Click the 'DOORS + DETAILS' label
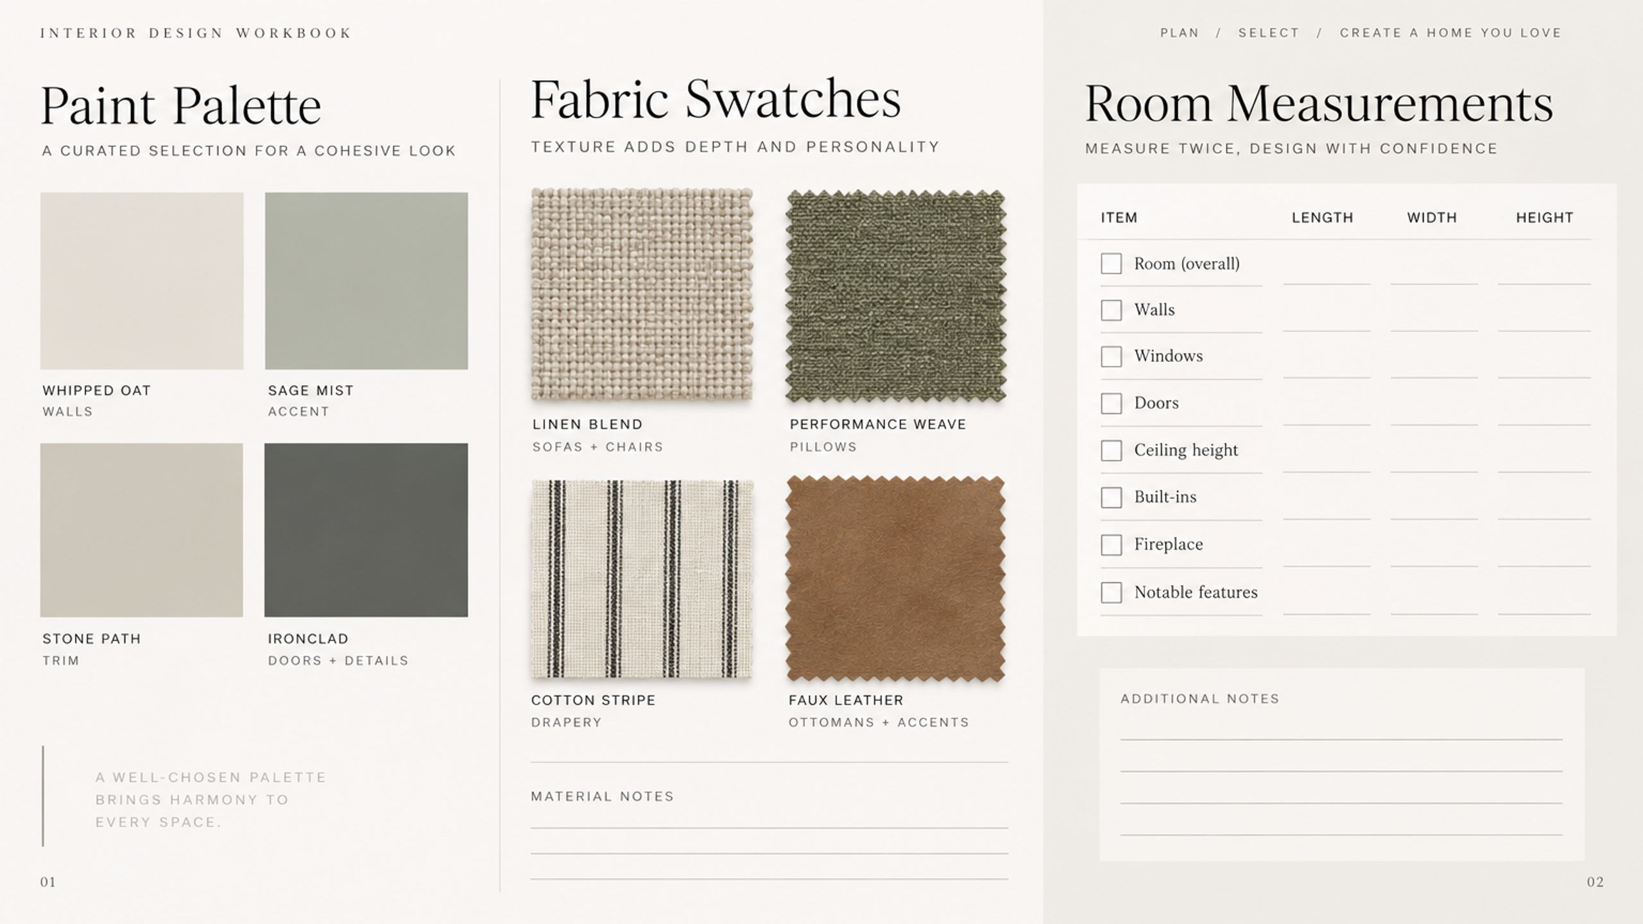This screenshot has width=1643, height=924. (338, 660)
